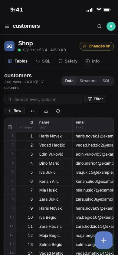Select row number 3 in the gutter
Image resolution: width=118 pixels, height=255 pixels.
coord(10,154)
